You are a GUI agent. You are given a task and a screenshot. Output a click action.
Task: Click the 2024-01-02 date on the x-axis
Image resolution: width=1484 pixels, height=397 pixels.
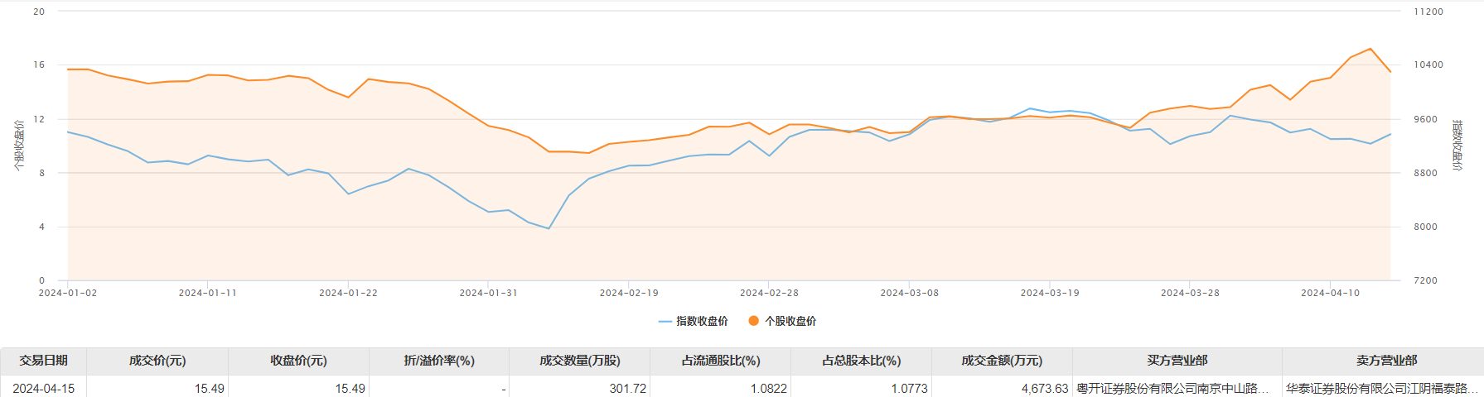pyautogui.click(x=68, y=293)
